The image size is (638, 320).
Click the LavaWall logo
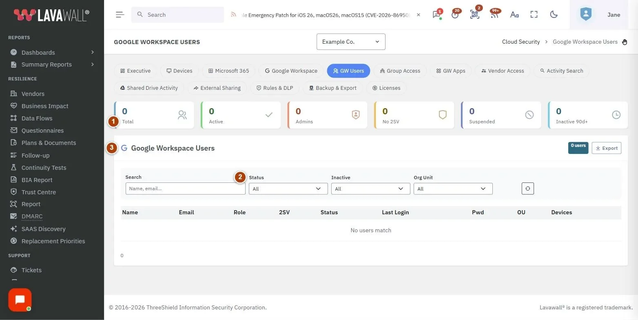point(51,15)
